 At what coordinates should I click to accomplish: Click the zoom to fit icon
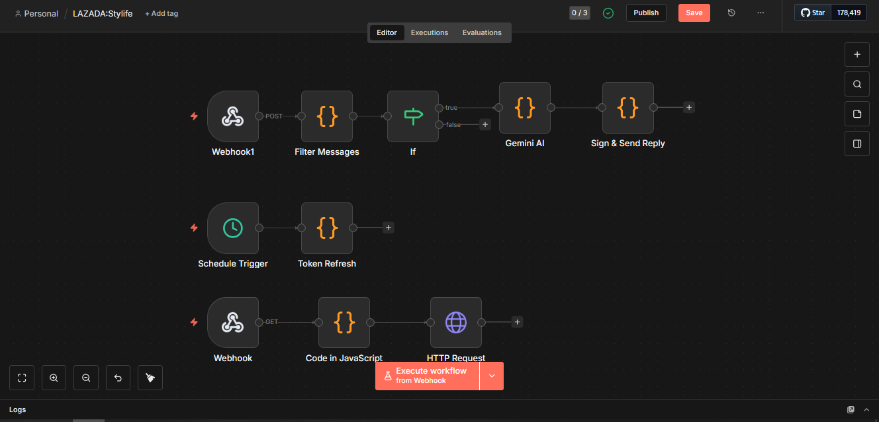pyautogui.click(x=22, y=378)
